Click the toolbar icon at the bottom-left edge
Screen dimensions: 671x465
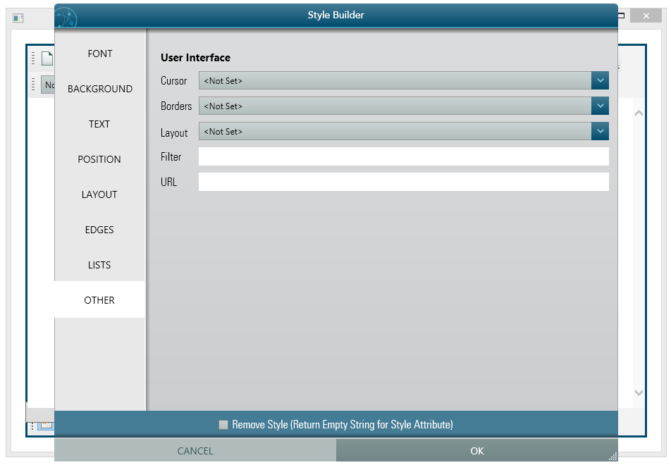click(x=46, y=426)
